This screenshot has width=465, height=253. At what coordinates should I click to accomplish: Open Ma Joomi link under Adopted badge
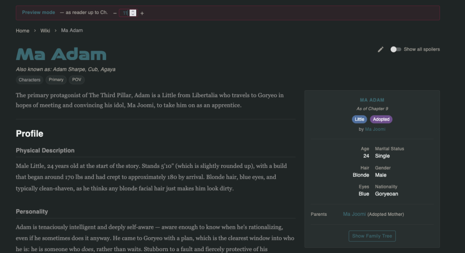(375, 129)
